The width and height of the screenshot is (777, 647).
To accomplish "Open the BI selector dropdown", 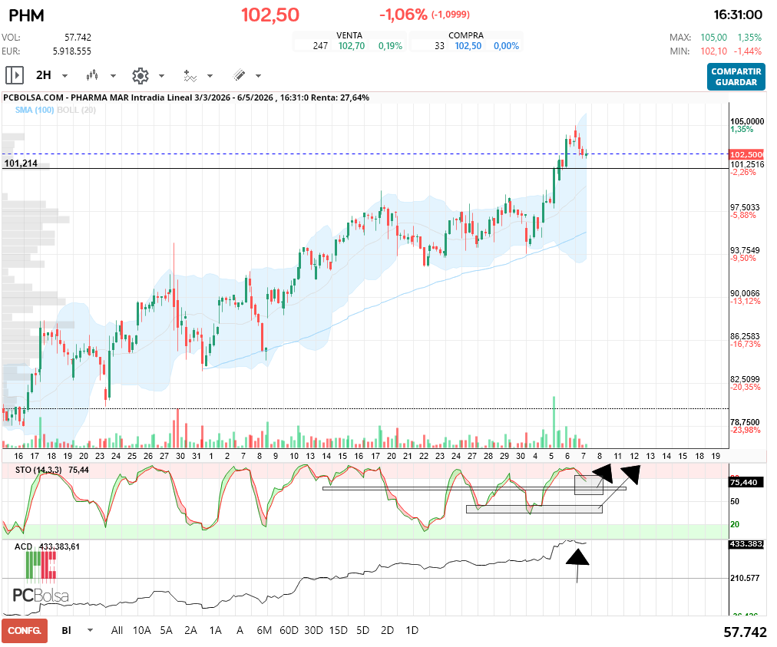I will tap(78, 630).
